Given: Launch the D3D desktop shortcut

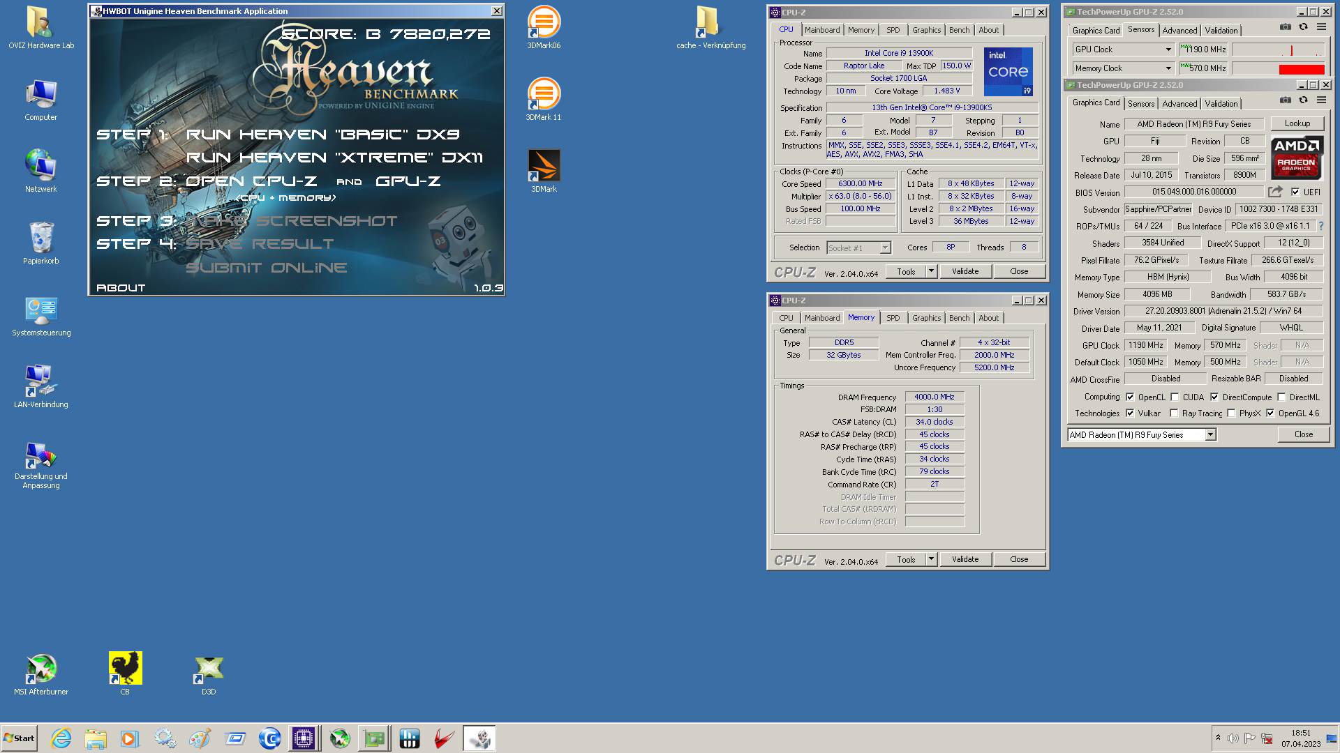Looking at the screenshot, I should point(209,674).
